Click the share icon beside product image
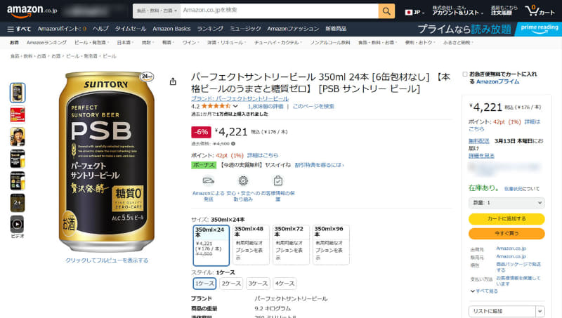 tap(173, 81)
